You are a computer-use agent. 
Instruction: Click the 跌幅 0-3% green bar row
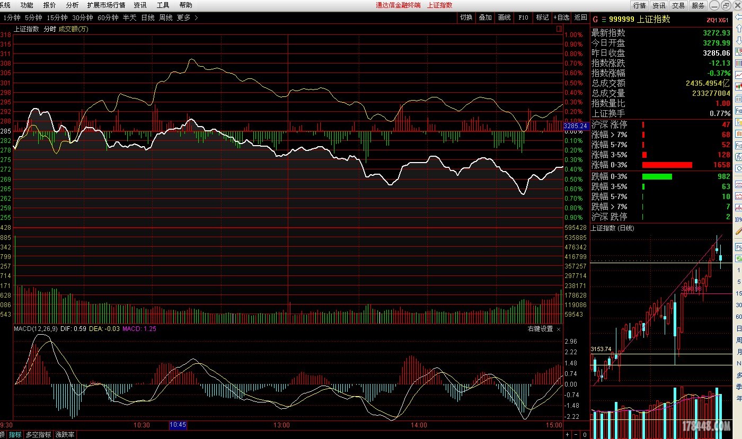(661, 176)
